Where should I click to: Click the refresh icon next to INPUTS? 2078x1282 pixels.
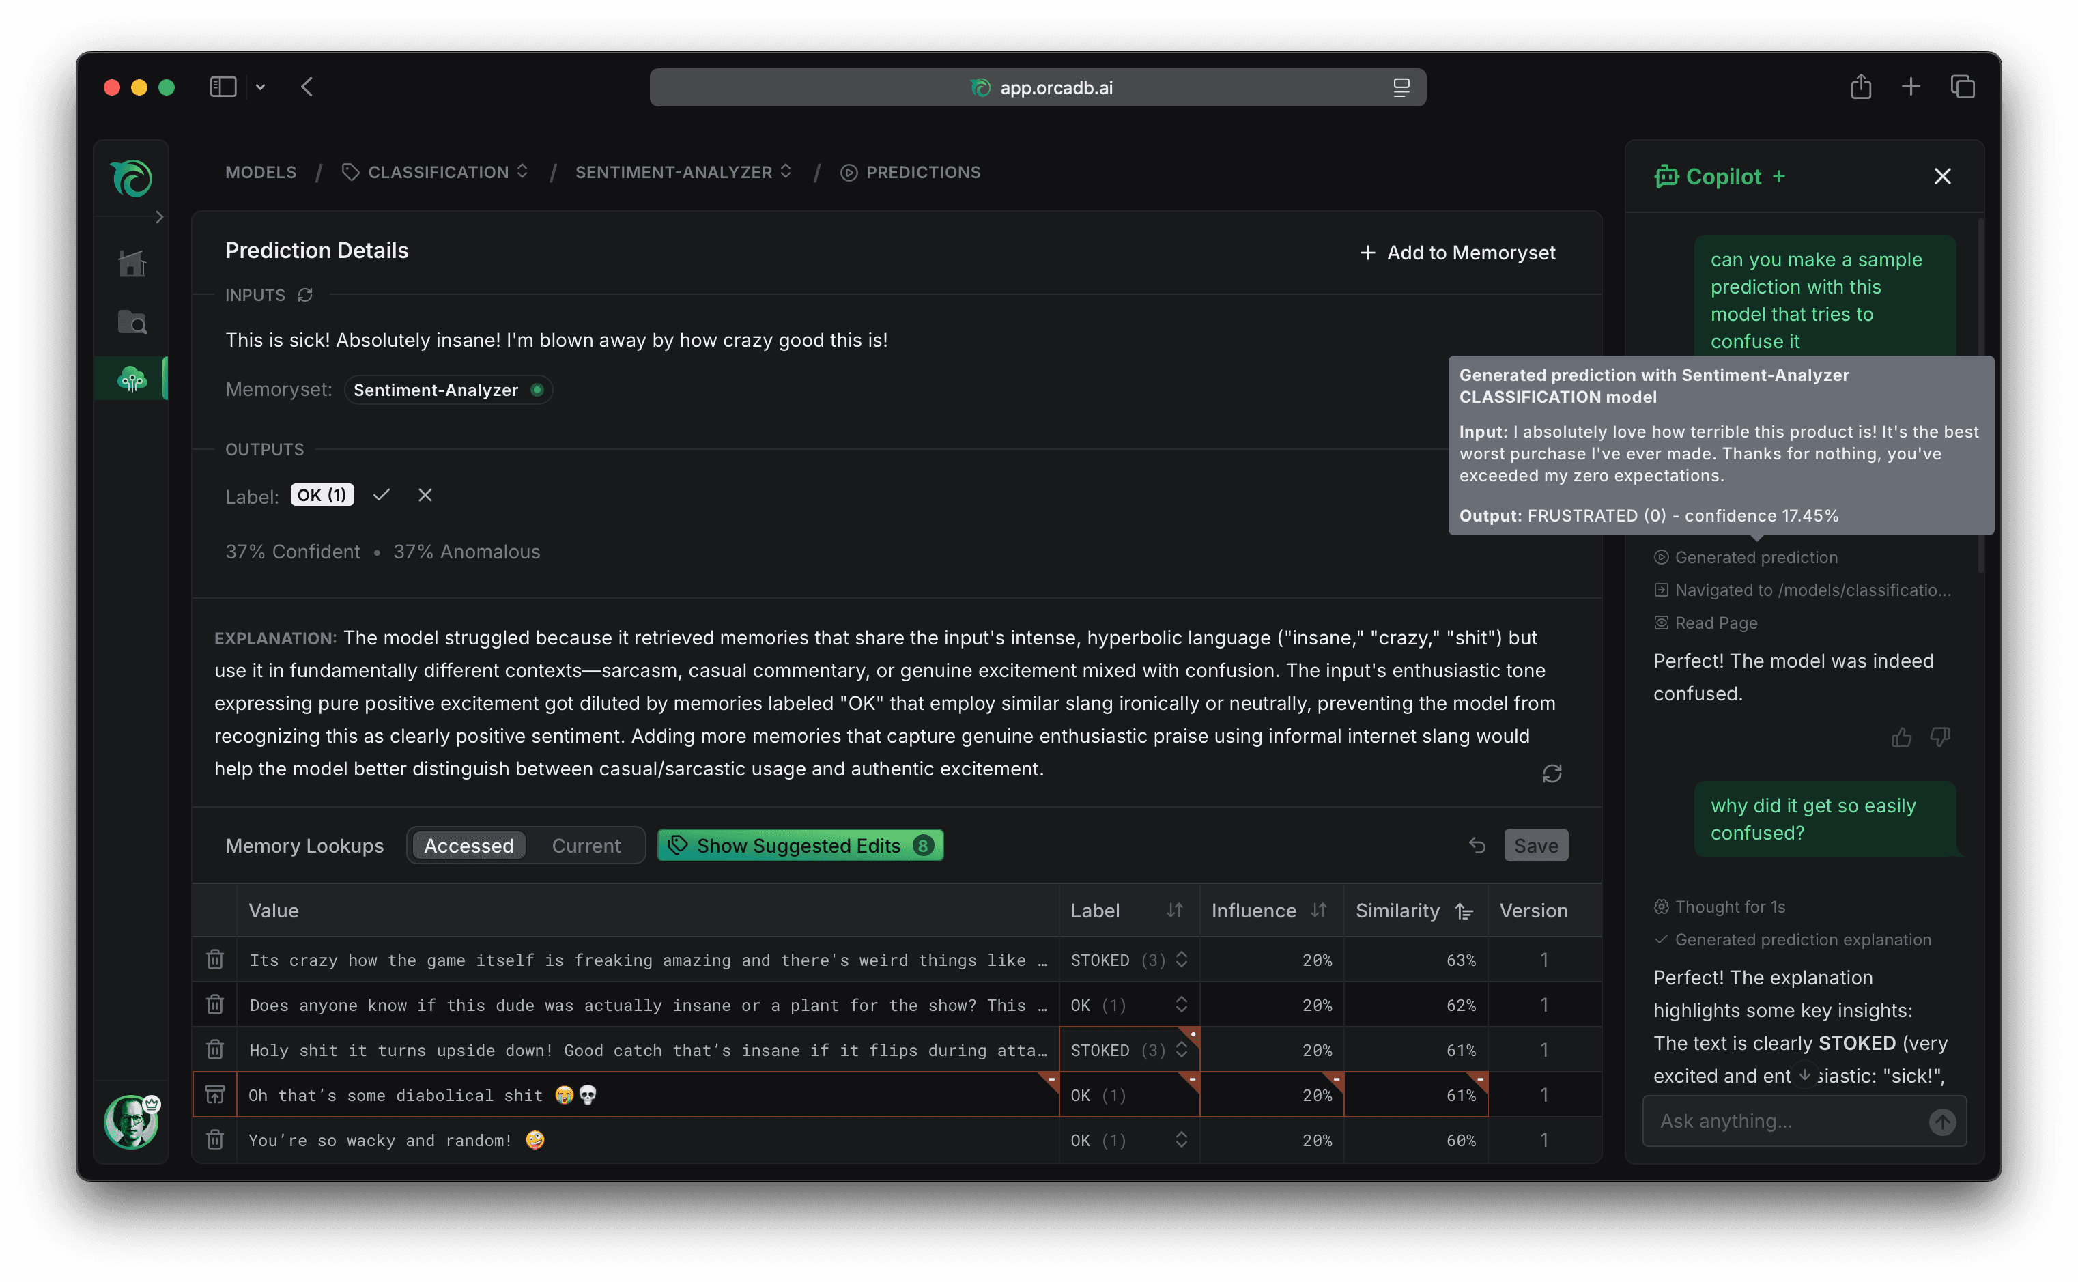click(x=305, y=295)
